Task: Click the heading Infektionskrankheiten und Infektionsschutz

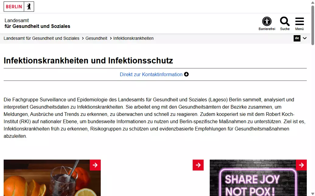Action: pyautogui.click(x=88, y=60)
